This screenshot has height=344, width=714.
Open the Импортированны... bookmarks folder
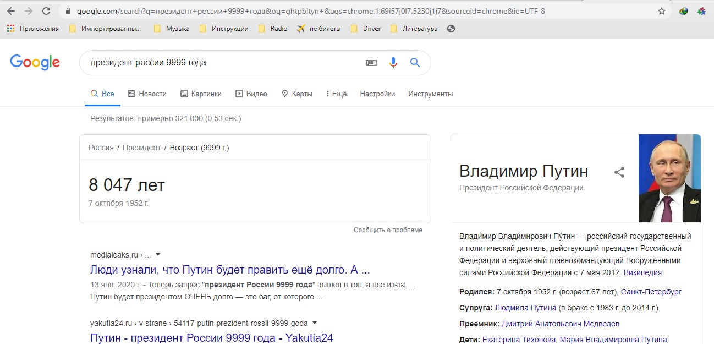tap(105, 29)
